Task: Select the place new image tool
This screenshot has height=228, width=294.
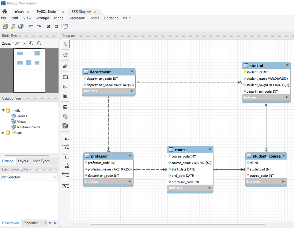Action: point(65,96)
